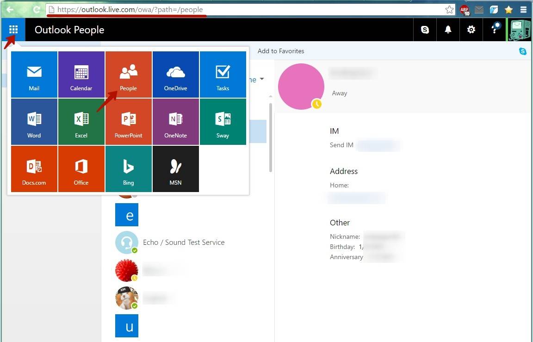The width and height of the screenshot is (533, 342).
Task: Launch OneNote from app grid
Action: pyautogui.click(x=175, y=122)
